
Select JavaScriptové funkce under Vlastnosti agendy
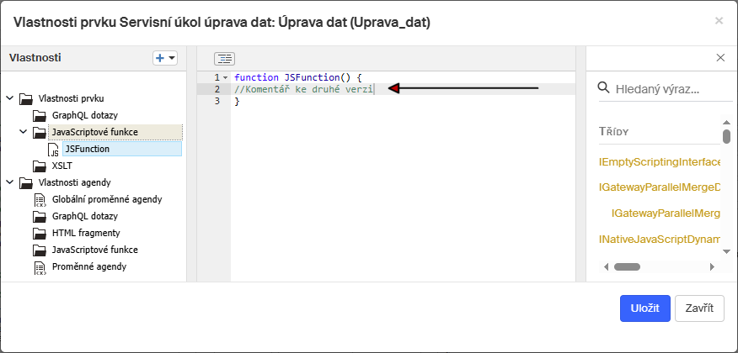95,250
